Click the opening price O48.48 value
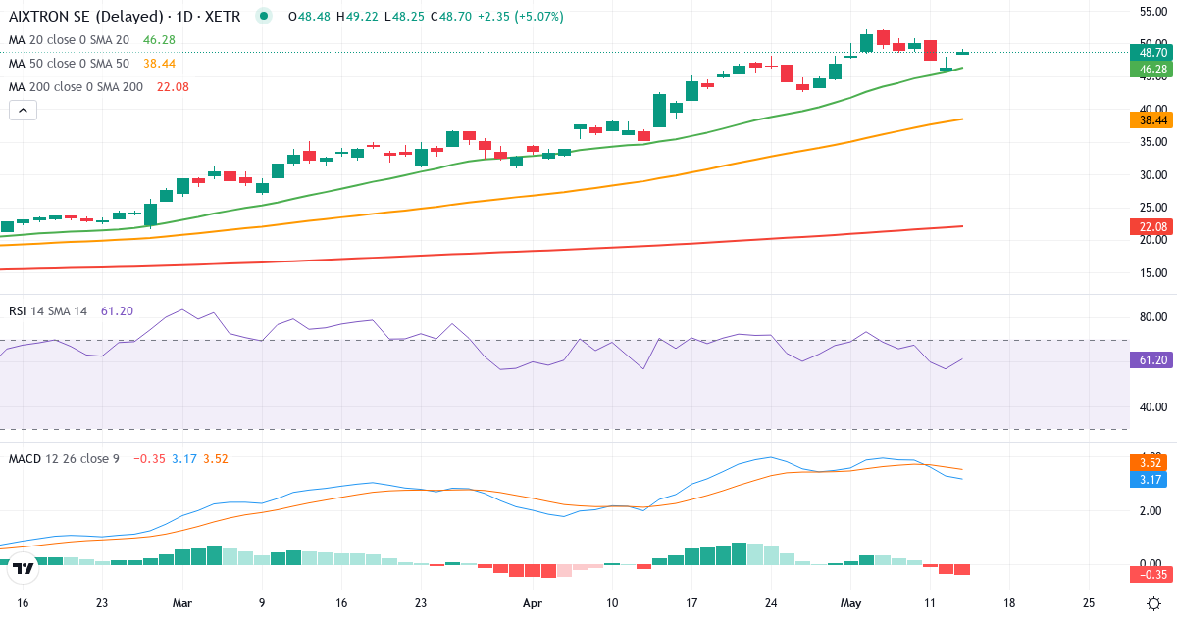1177x617 pixels. [x=308, y=17]
